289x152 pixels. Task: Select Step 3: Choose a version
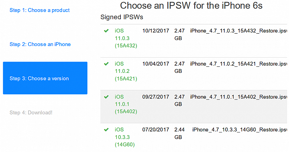click(45, 78)
